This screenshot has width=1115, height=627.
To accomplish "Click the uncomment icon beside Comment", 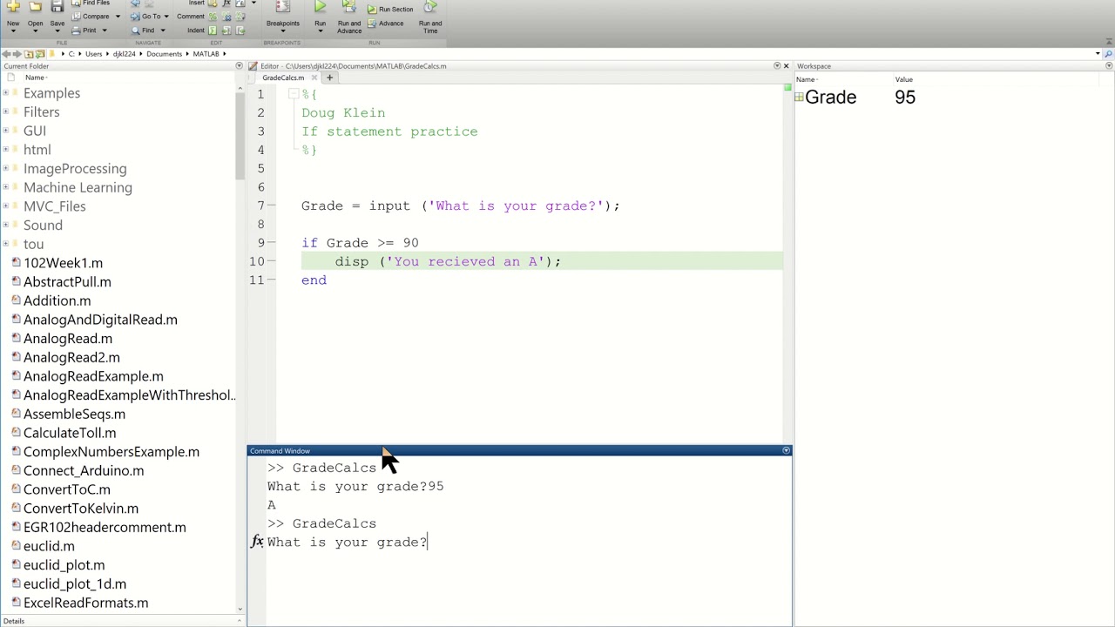I will [226, 17].
